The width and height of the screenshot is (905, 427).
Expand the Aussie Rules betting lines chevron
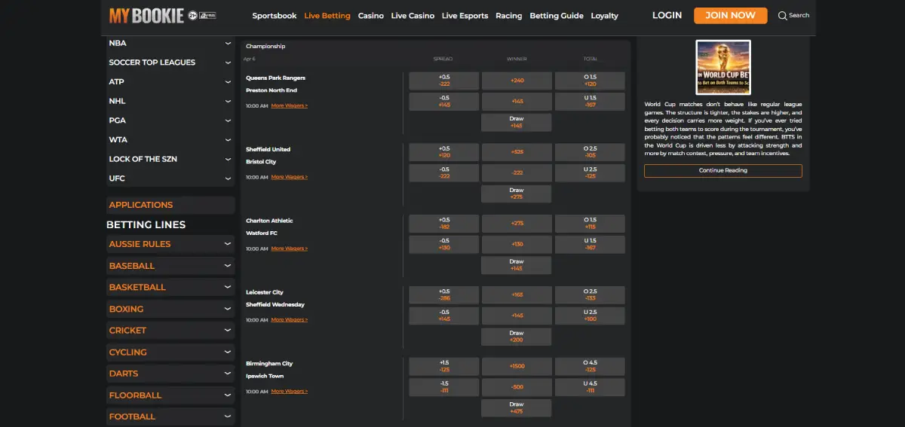228,244
